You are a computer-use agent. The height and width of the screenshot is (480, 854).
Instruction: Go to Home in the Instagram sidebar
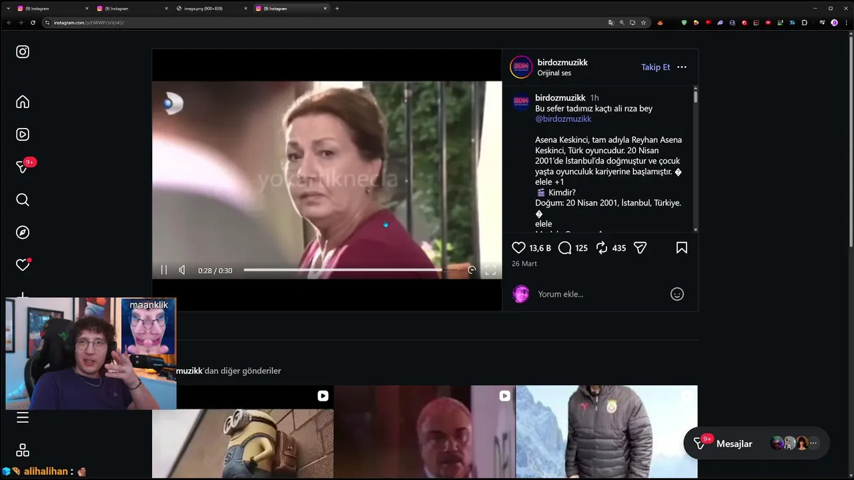tap(23, 102)
